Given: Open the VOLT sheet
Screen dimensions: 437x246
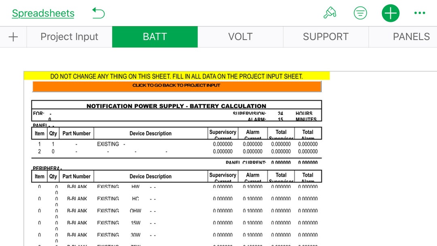Looking at the screenshot, I should pos(241,36).
